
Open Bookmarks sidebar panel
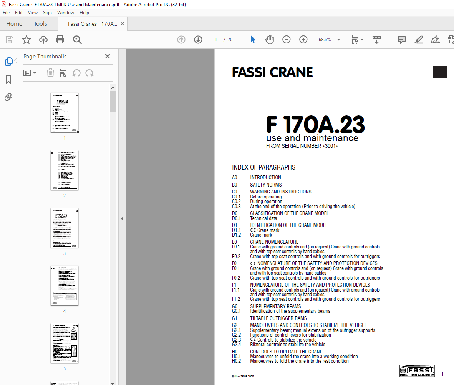(x=8, y=80)
